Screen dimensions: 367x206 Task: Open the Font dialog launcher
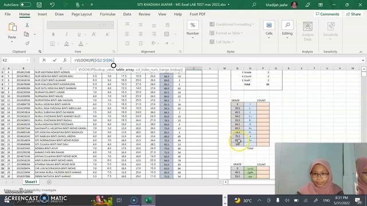click(114, 51)
